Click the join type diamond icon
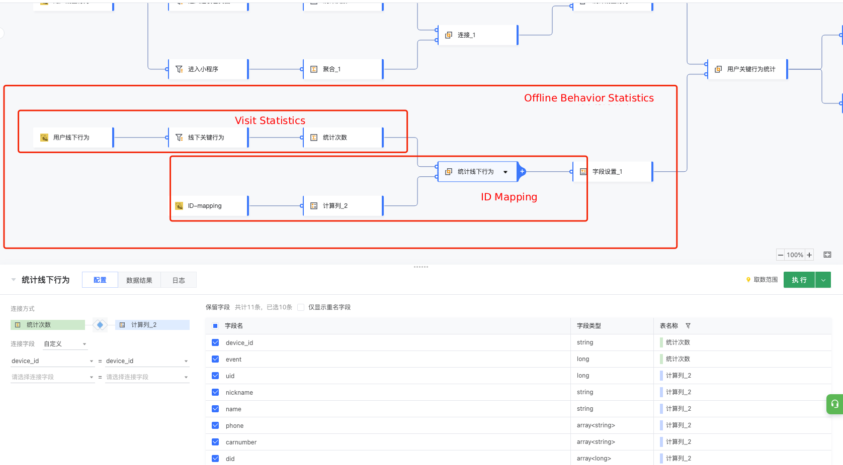 click(100, 325)
